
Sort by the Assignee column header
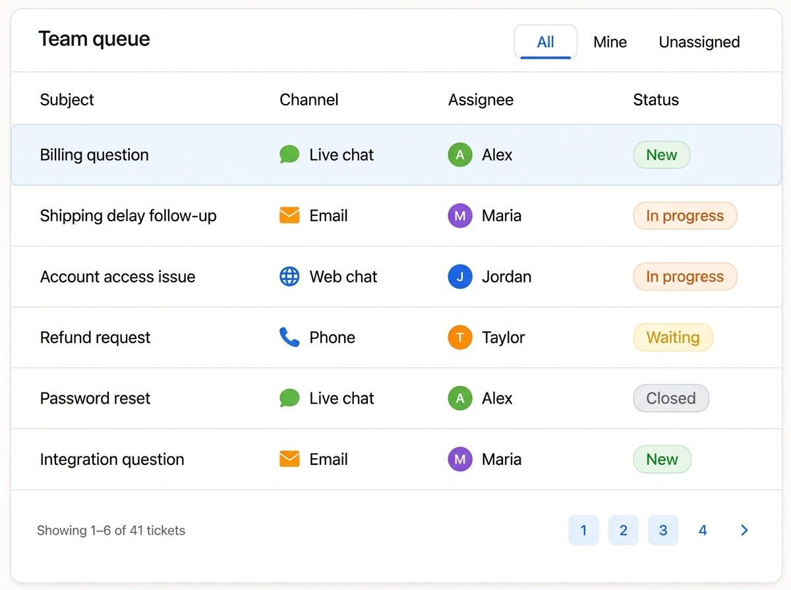click(x=481, y=99)
